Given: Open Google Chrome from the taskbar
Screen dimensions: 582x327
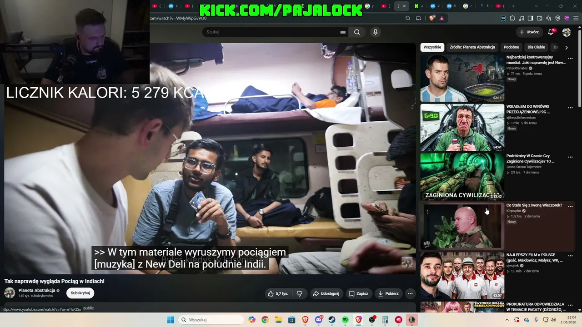Looking at the screenshot, I should (x=265, y=320).
